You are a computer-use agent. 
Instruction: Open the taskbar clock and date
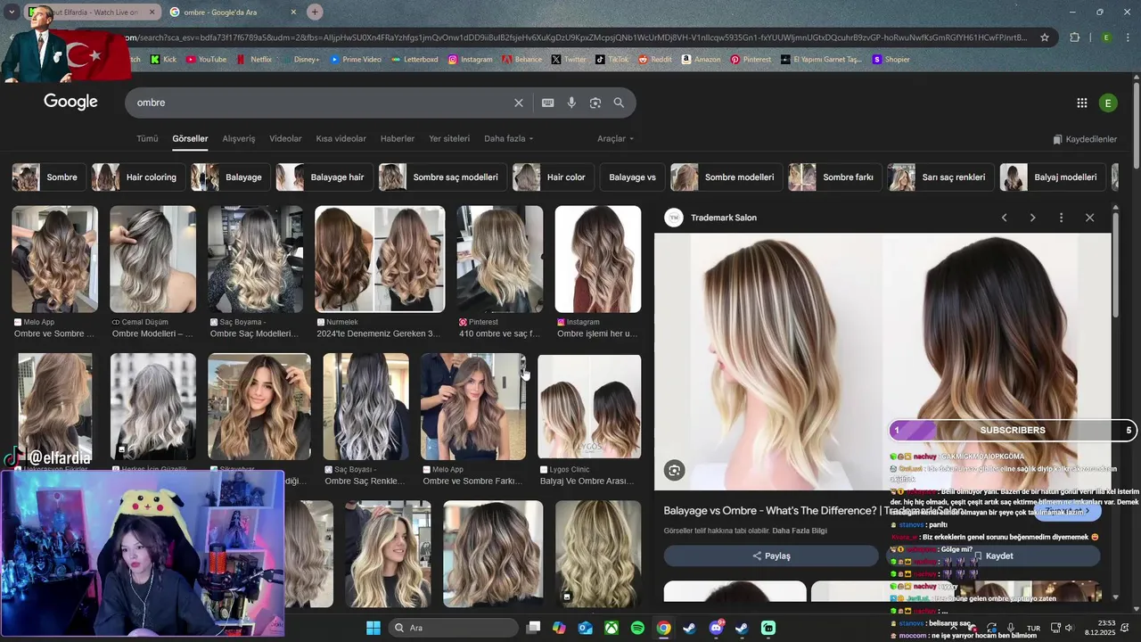coord(1106,628)
